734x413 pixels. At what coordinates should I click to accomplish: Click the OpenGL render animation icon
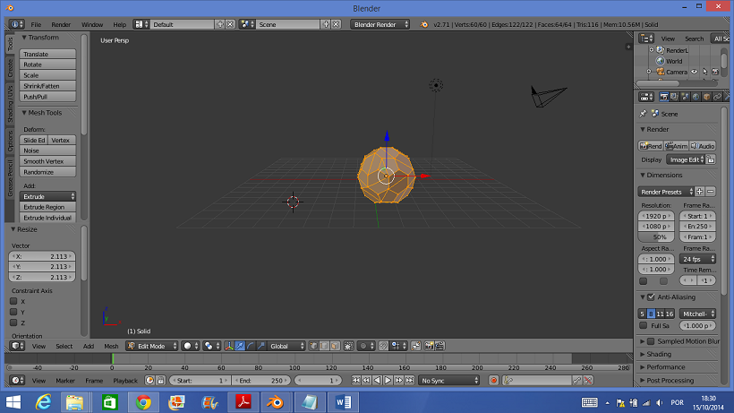[x=440, y=346]
